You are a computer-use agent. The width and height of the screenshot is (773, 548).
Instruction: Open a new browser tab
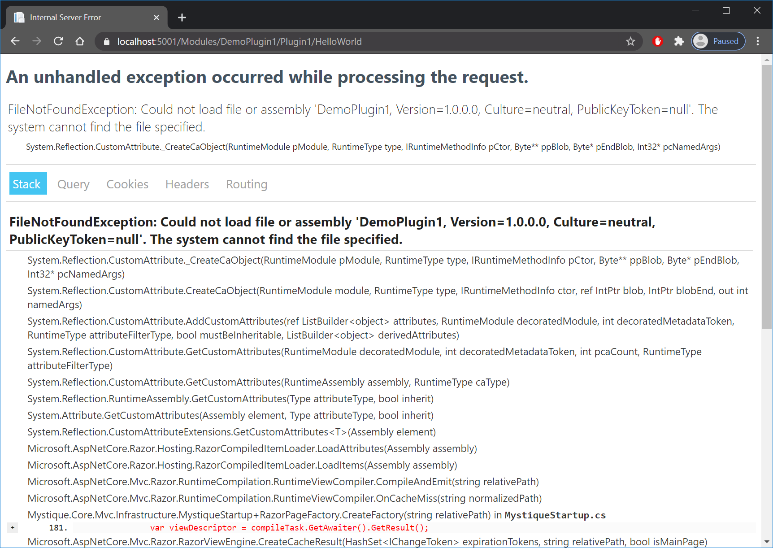click(182, 17)
